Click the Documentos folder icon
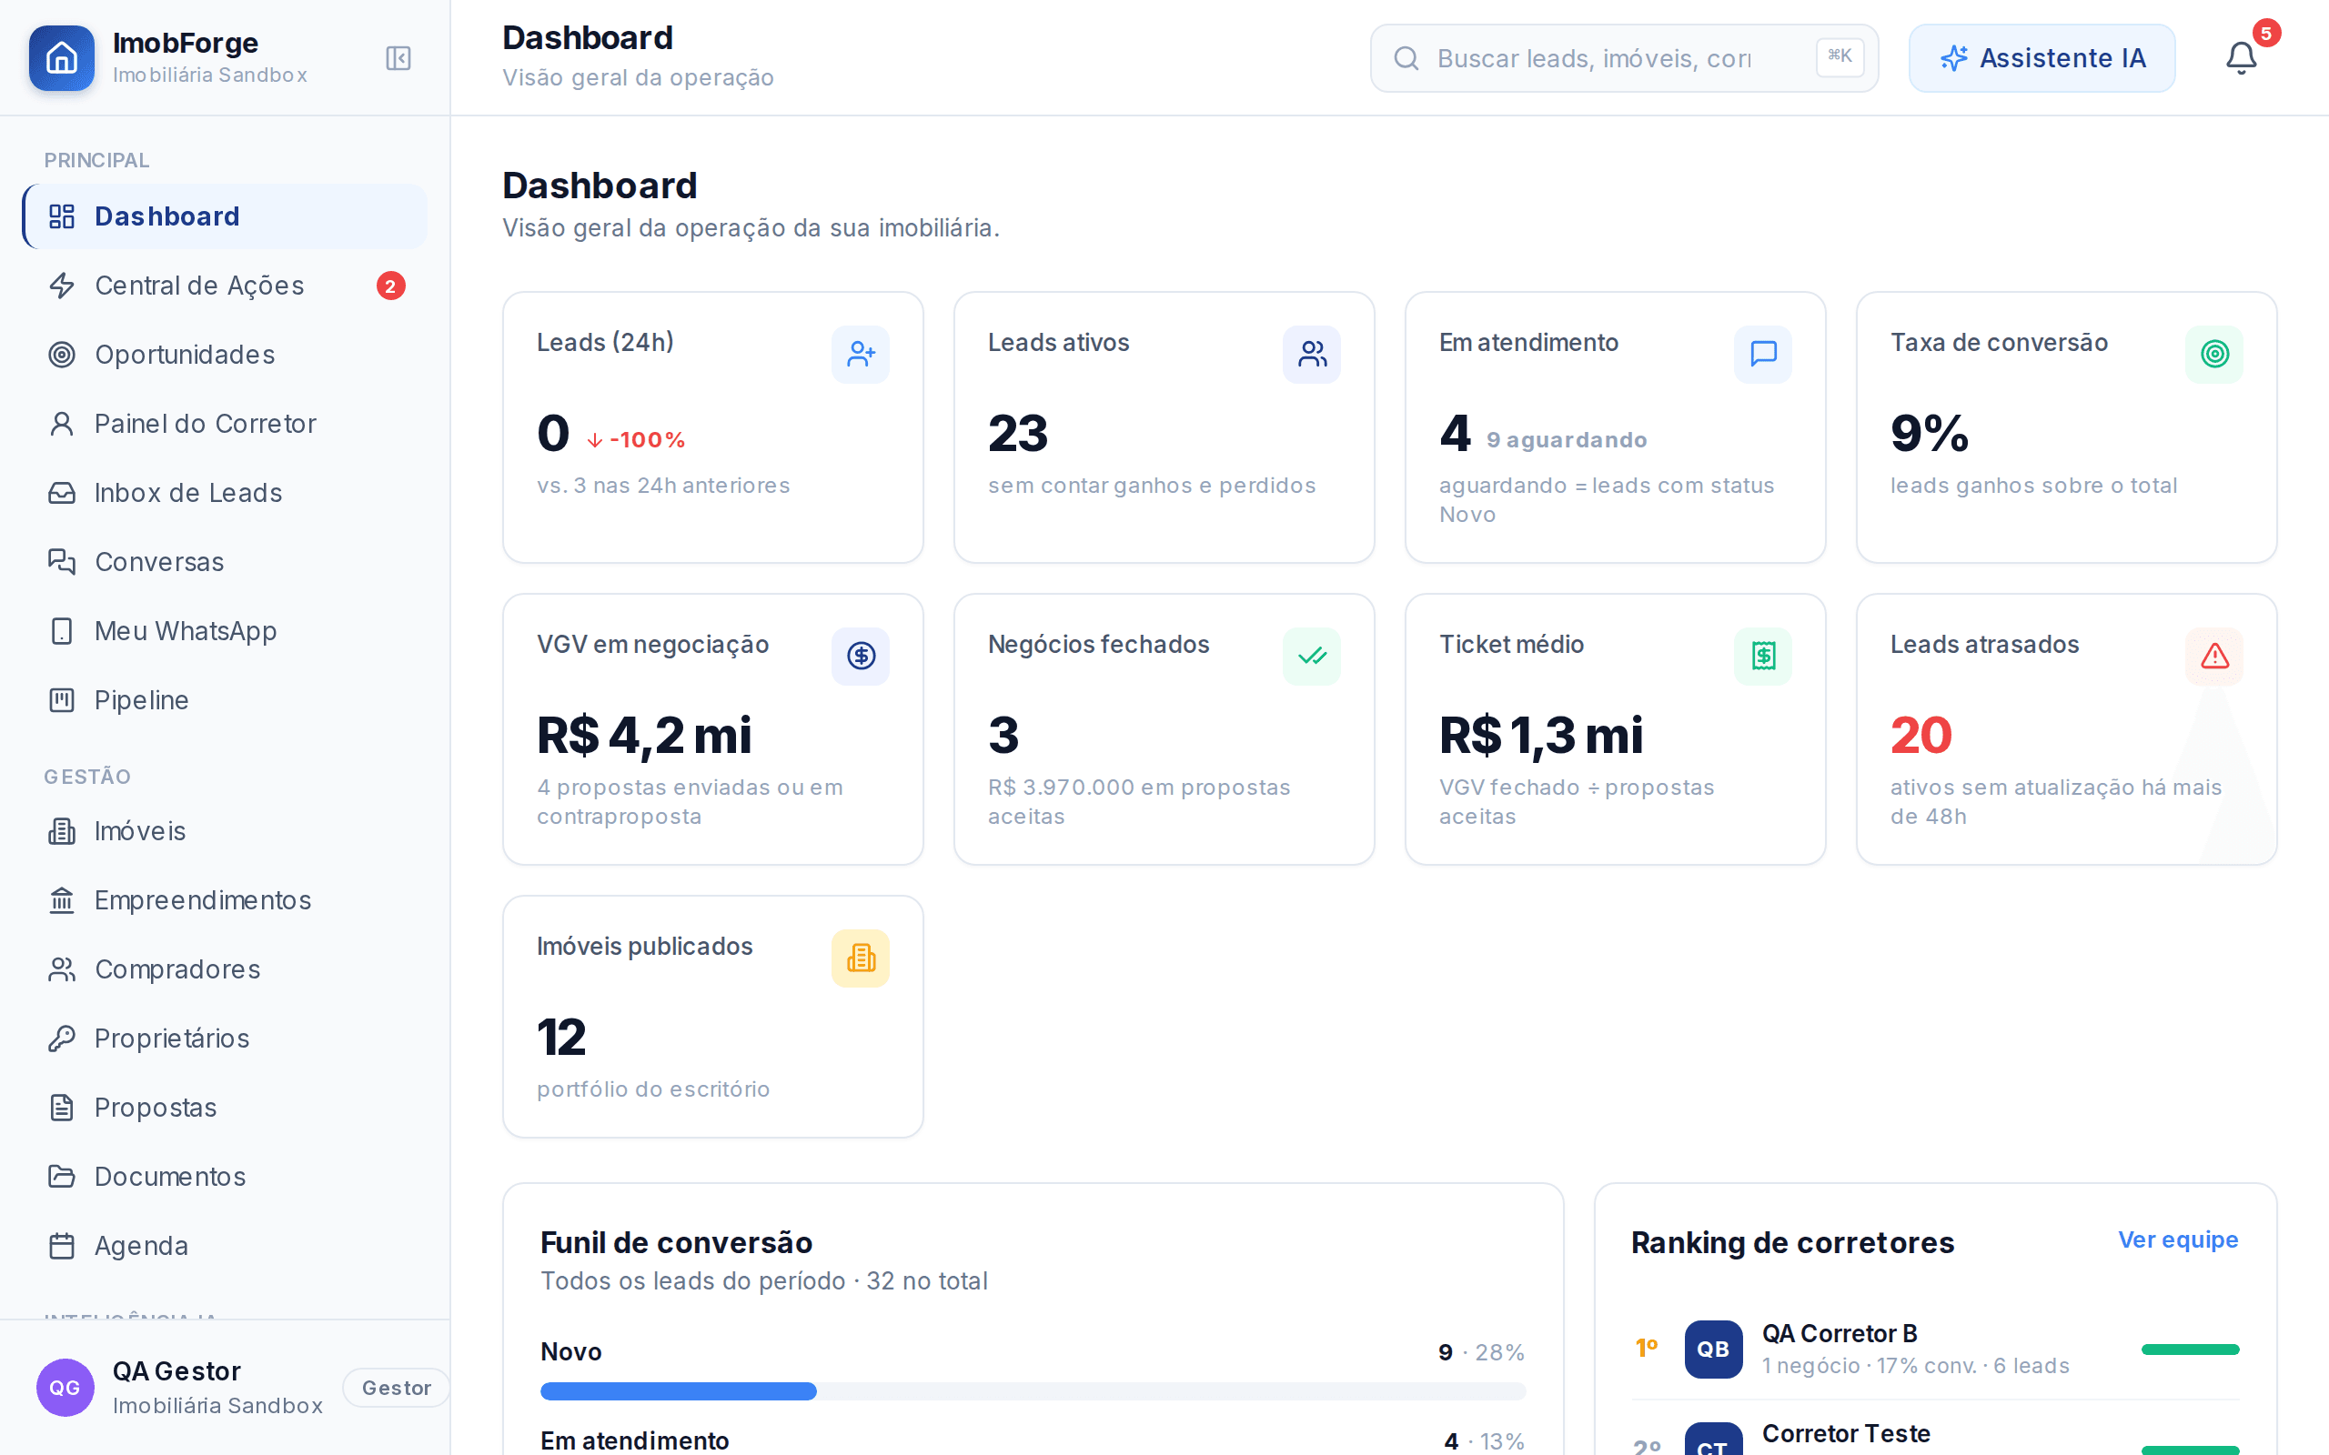Image resolution: width=2329 pixels, height=1455 pixels. [x=62, y=1177]
